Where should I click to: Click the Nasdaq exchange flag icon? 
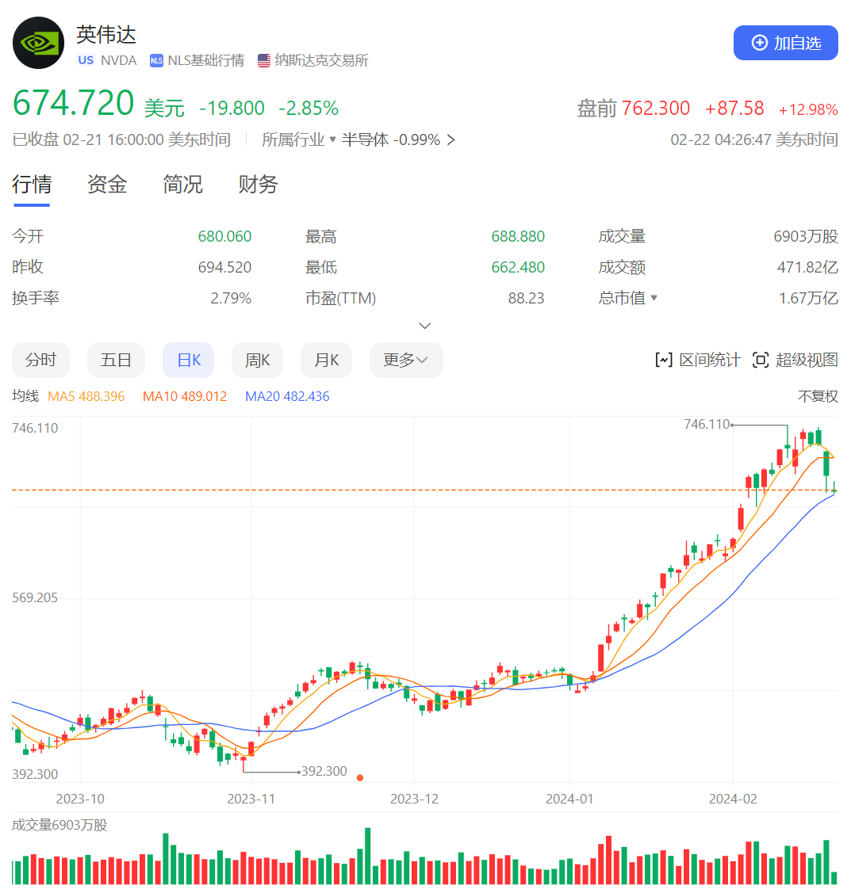click(x=263, y=59)
